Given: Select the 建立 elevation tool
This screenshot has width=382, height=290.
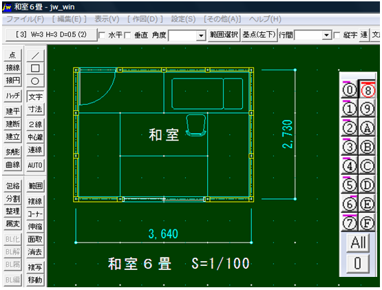Looking at the screenshot, I should (x=12, y=136).
